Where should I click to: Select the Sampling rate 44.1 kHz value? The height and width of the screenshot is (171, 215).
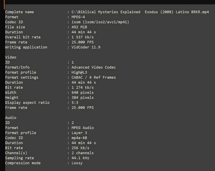point(80,158)
